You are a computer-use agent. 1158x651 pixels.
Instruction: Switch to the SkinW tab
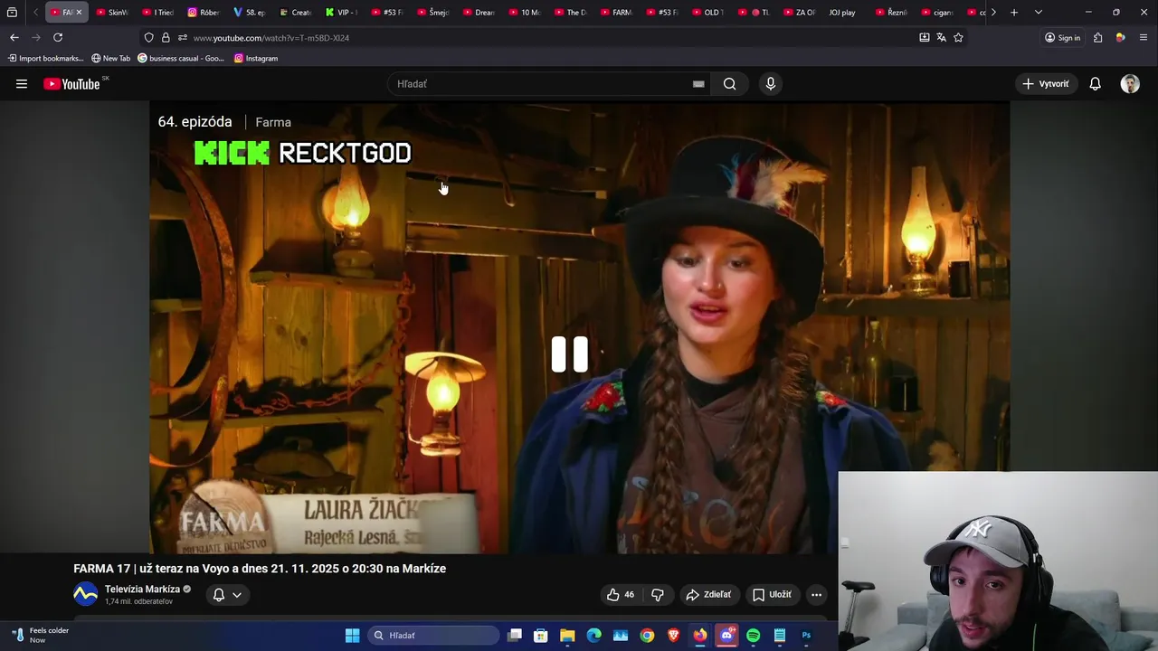(112, 13)
